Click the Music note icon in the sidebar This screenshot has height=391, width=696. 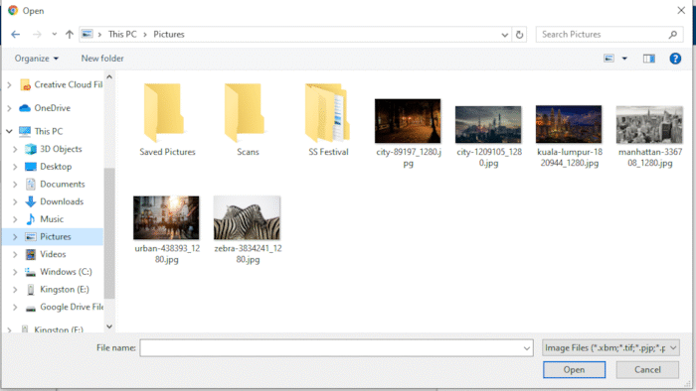(31, 219)
